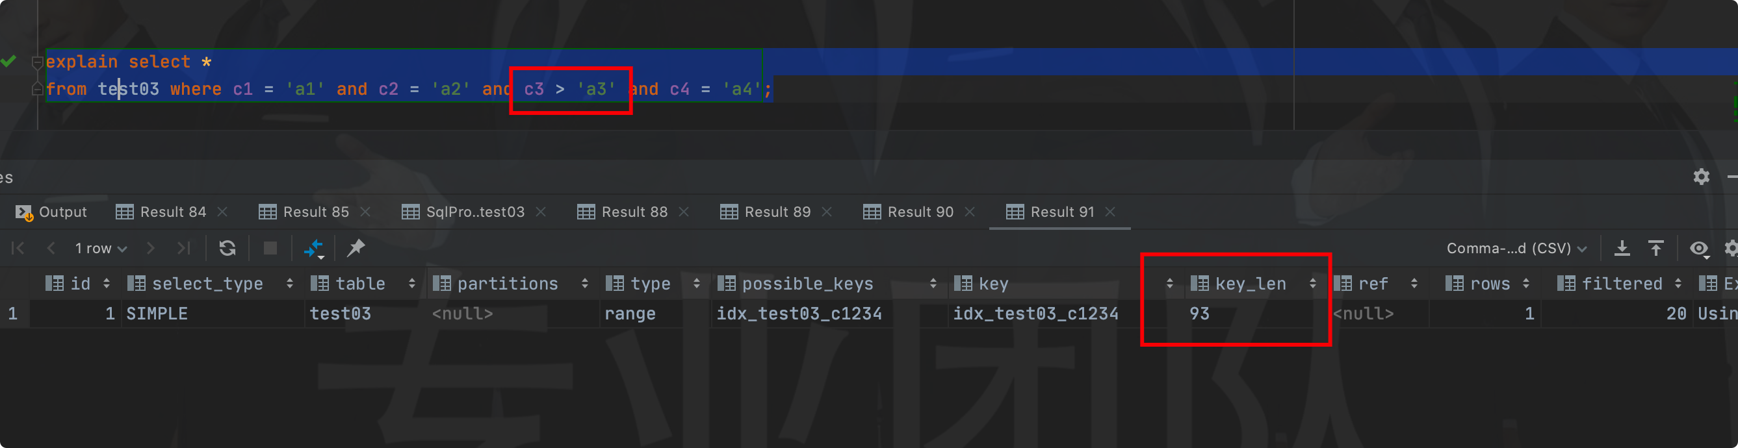Image resolution: width=1738 pixels, height=448 pixels.
Task: Open the SqlPro..test03 tab
Action: (x=463, y=212)
